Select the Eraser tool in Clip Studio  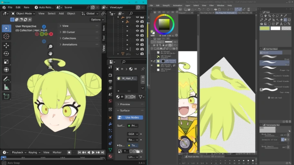point(281,20)
